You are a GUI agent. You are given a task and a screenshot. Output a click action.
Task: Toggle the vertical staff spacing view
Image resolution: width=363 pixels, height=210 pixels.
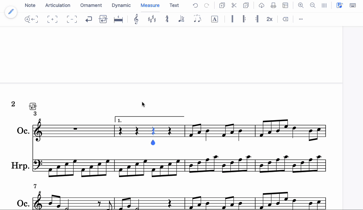[324, 5]
